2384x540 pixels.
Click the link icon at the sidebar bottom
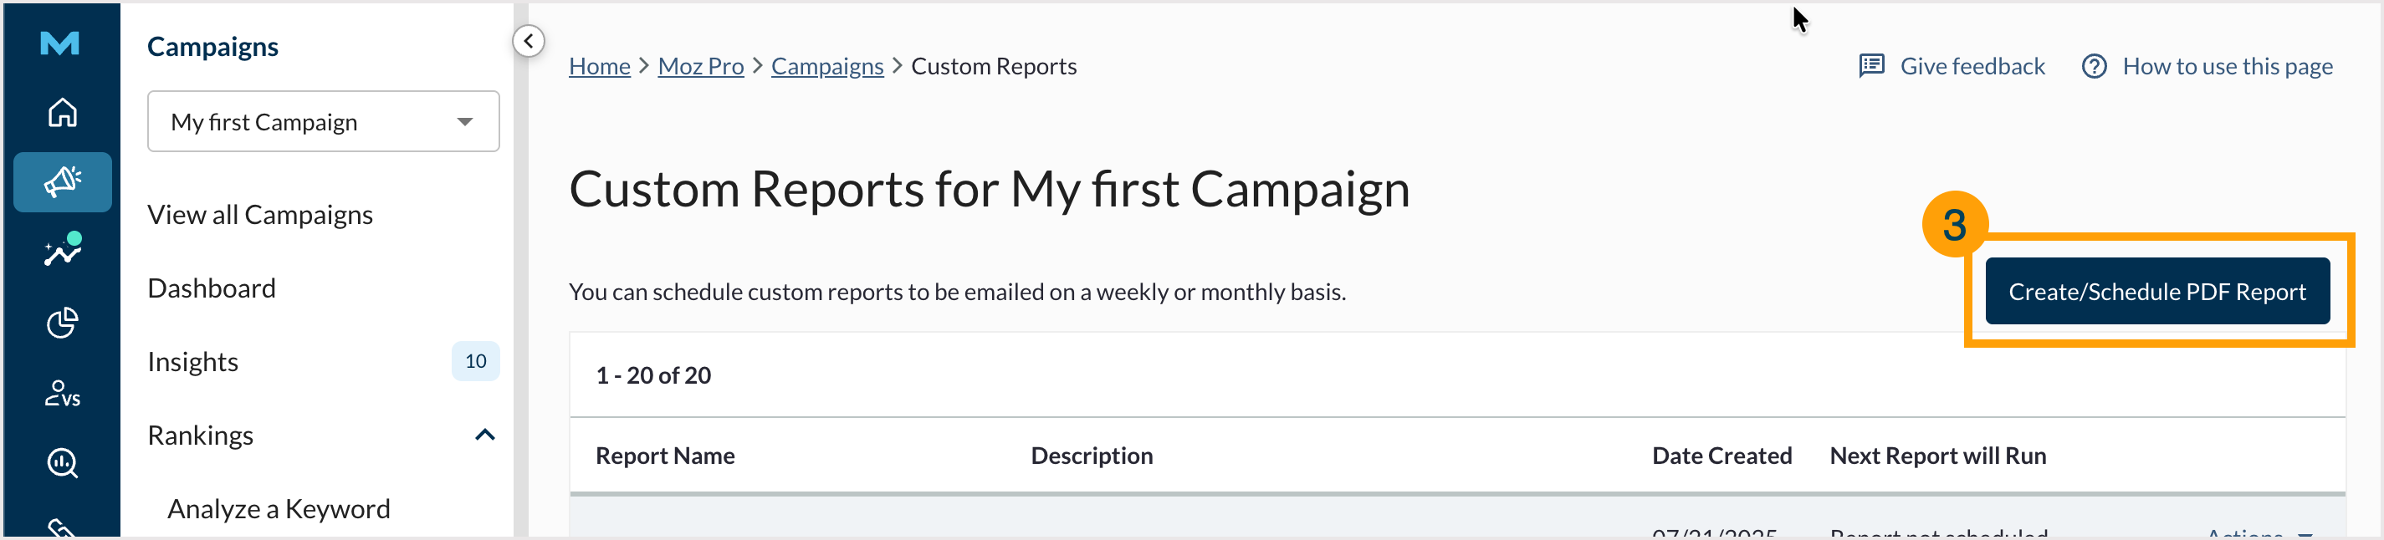click(61, 529)
